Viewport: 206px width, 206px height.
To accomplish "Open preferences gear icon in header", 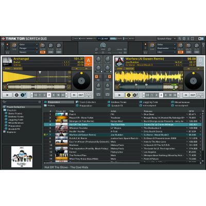I will point(184,39).
